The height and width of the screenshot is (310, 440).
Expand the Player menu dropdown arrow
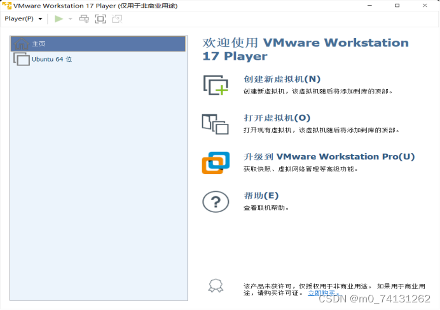click(x=41, y=19)
